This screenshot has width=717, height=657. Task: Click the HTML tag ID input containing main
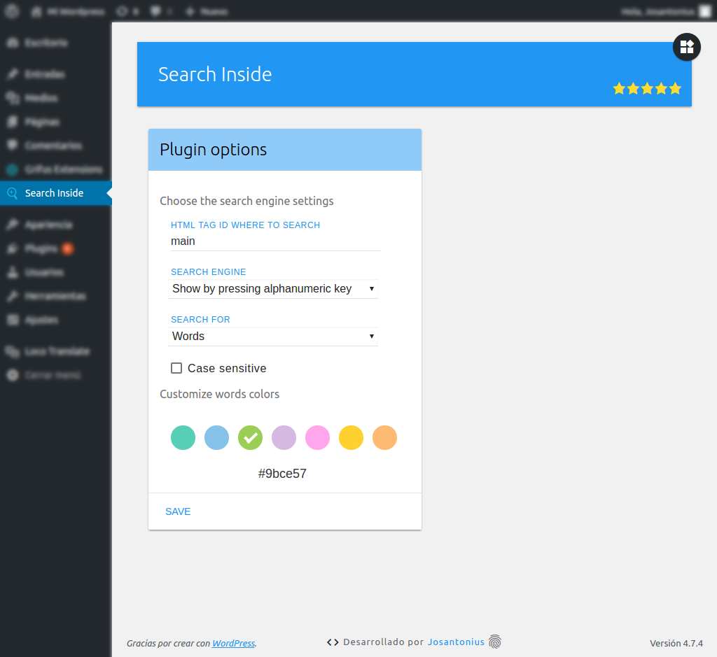click(x=275, y=241)
